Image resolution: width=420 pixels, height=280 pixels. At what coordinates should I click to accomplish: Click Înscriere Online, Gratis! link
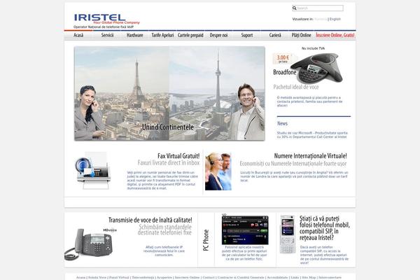(x=335, y=35)
